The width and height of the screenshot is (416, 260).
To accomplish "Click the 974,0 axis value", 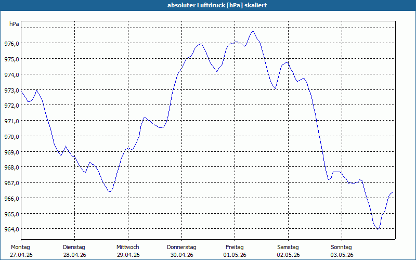I will click(12, 75).
